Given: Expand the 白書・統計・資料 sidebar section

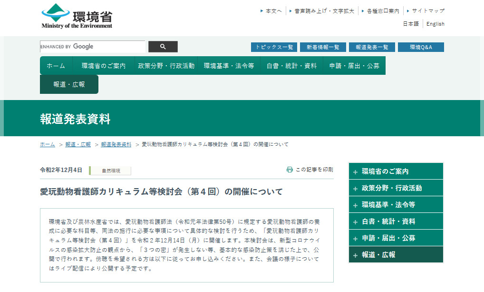Looking at the screenshot, I should click(x=395, y=221).
